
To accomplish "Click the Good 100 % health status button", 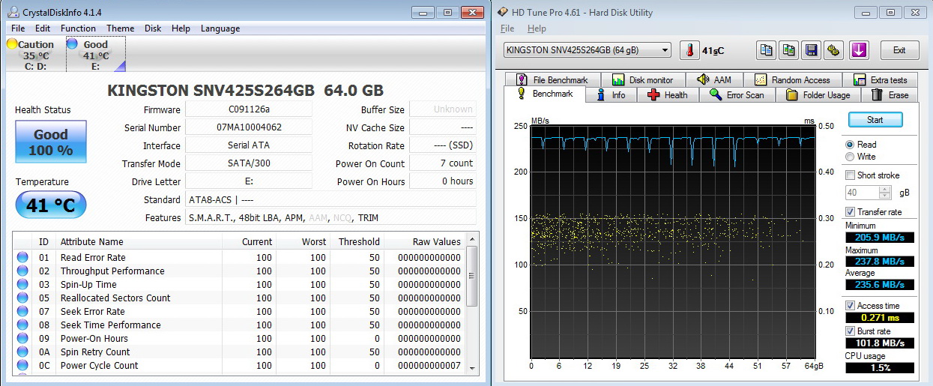I will coord(51,142).
